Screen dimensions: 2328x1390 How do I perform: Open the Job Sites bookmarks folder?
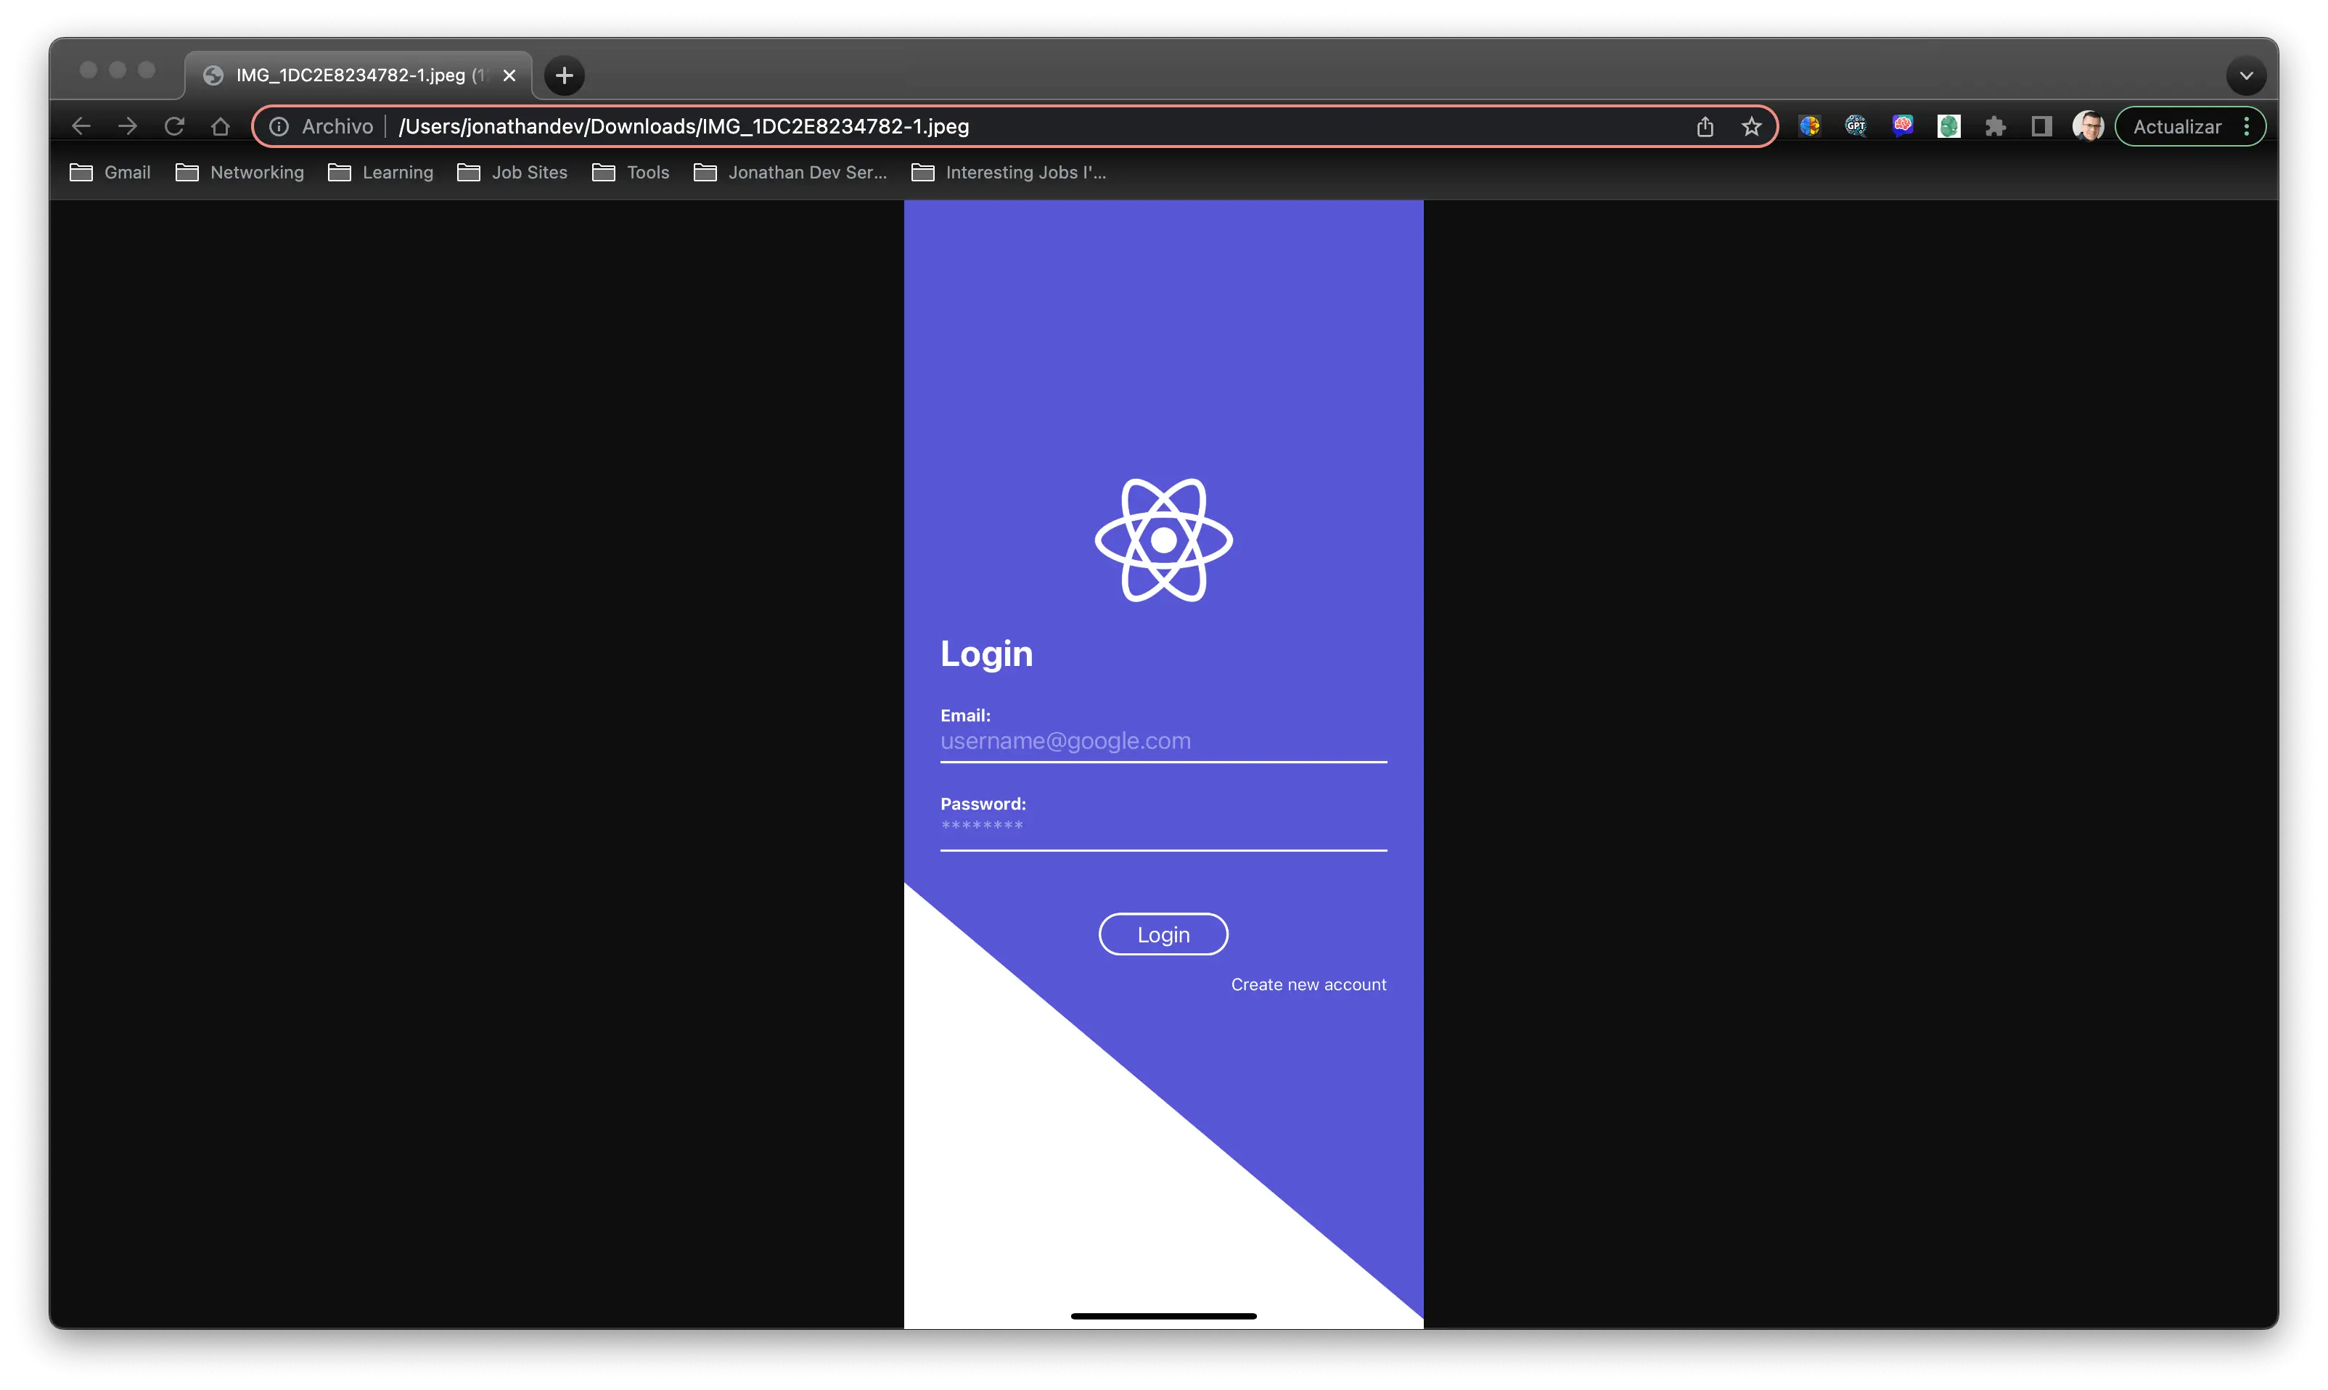point(512,173)
